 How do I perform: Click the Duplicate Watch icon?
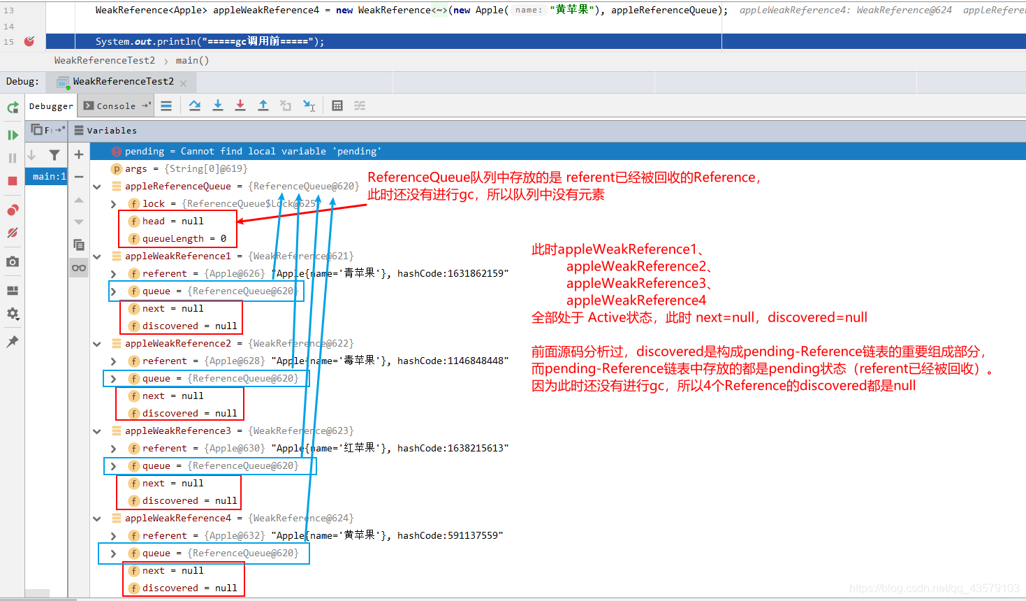[79, 245]
